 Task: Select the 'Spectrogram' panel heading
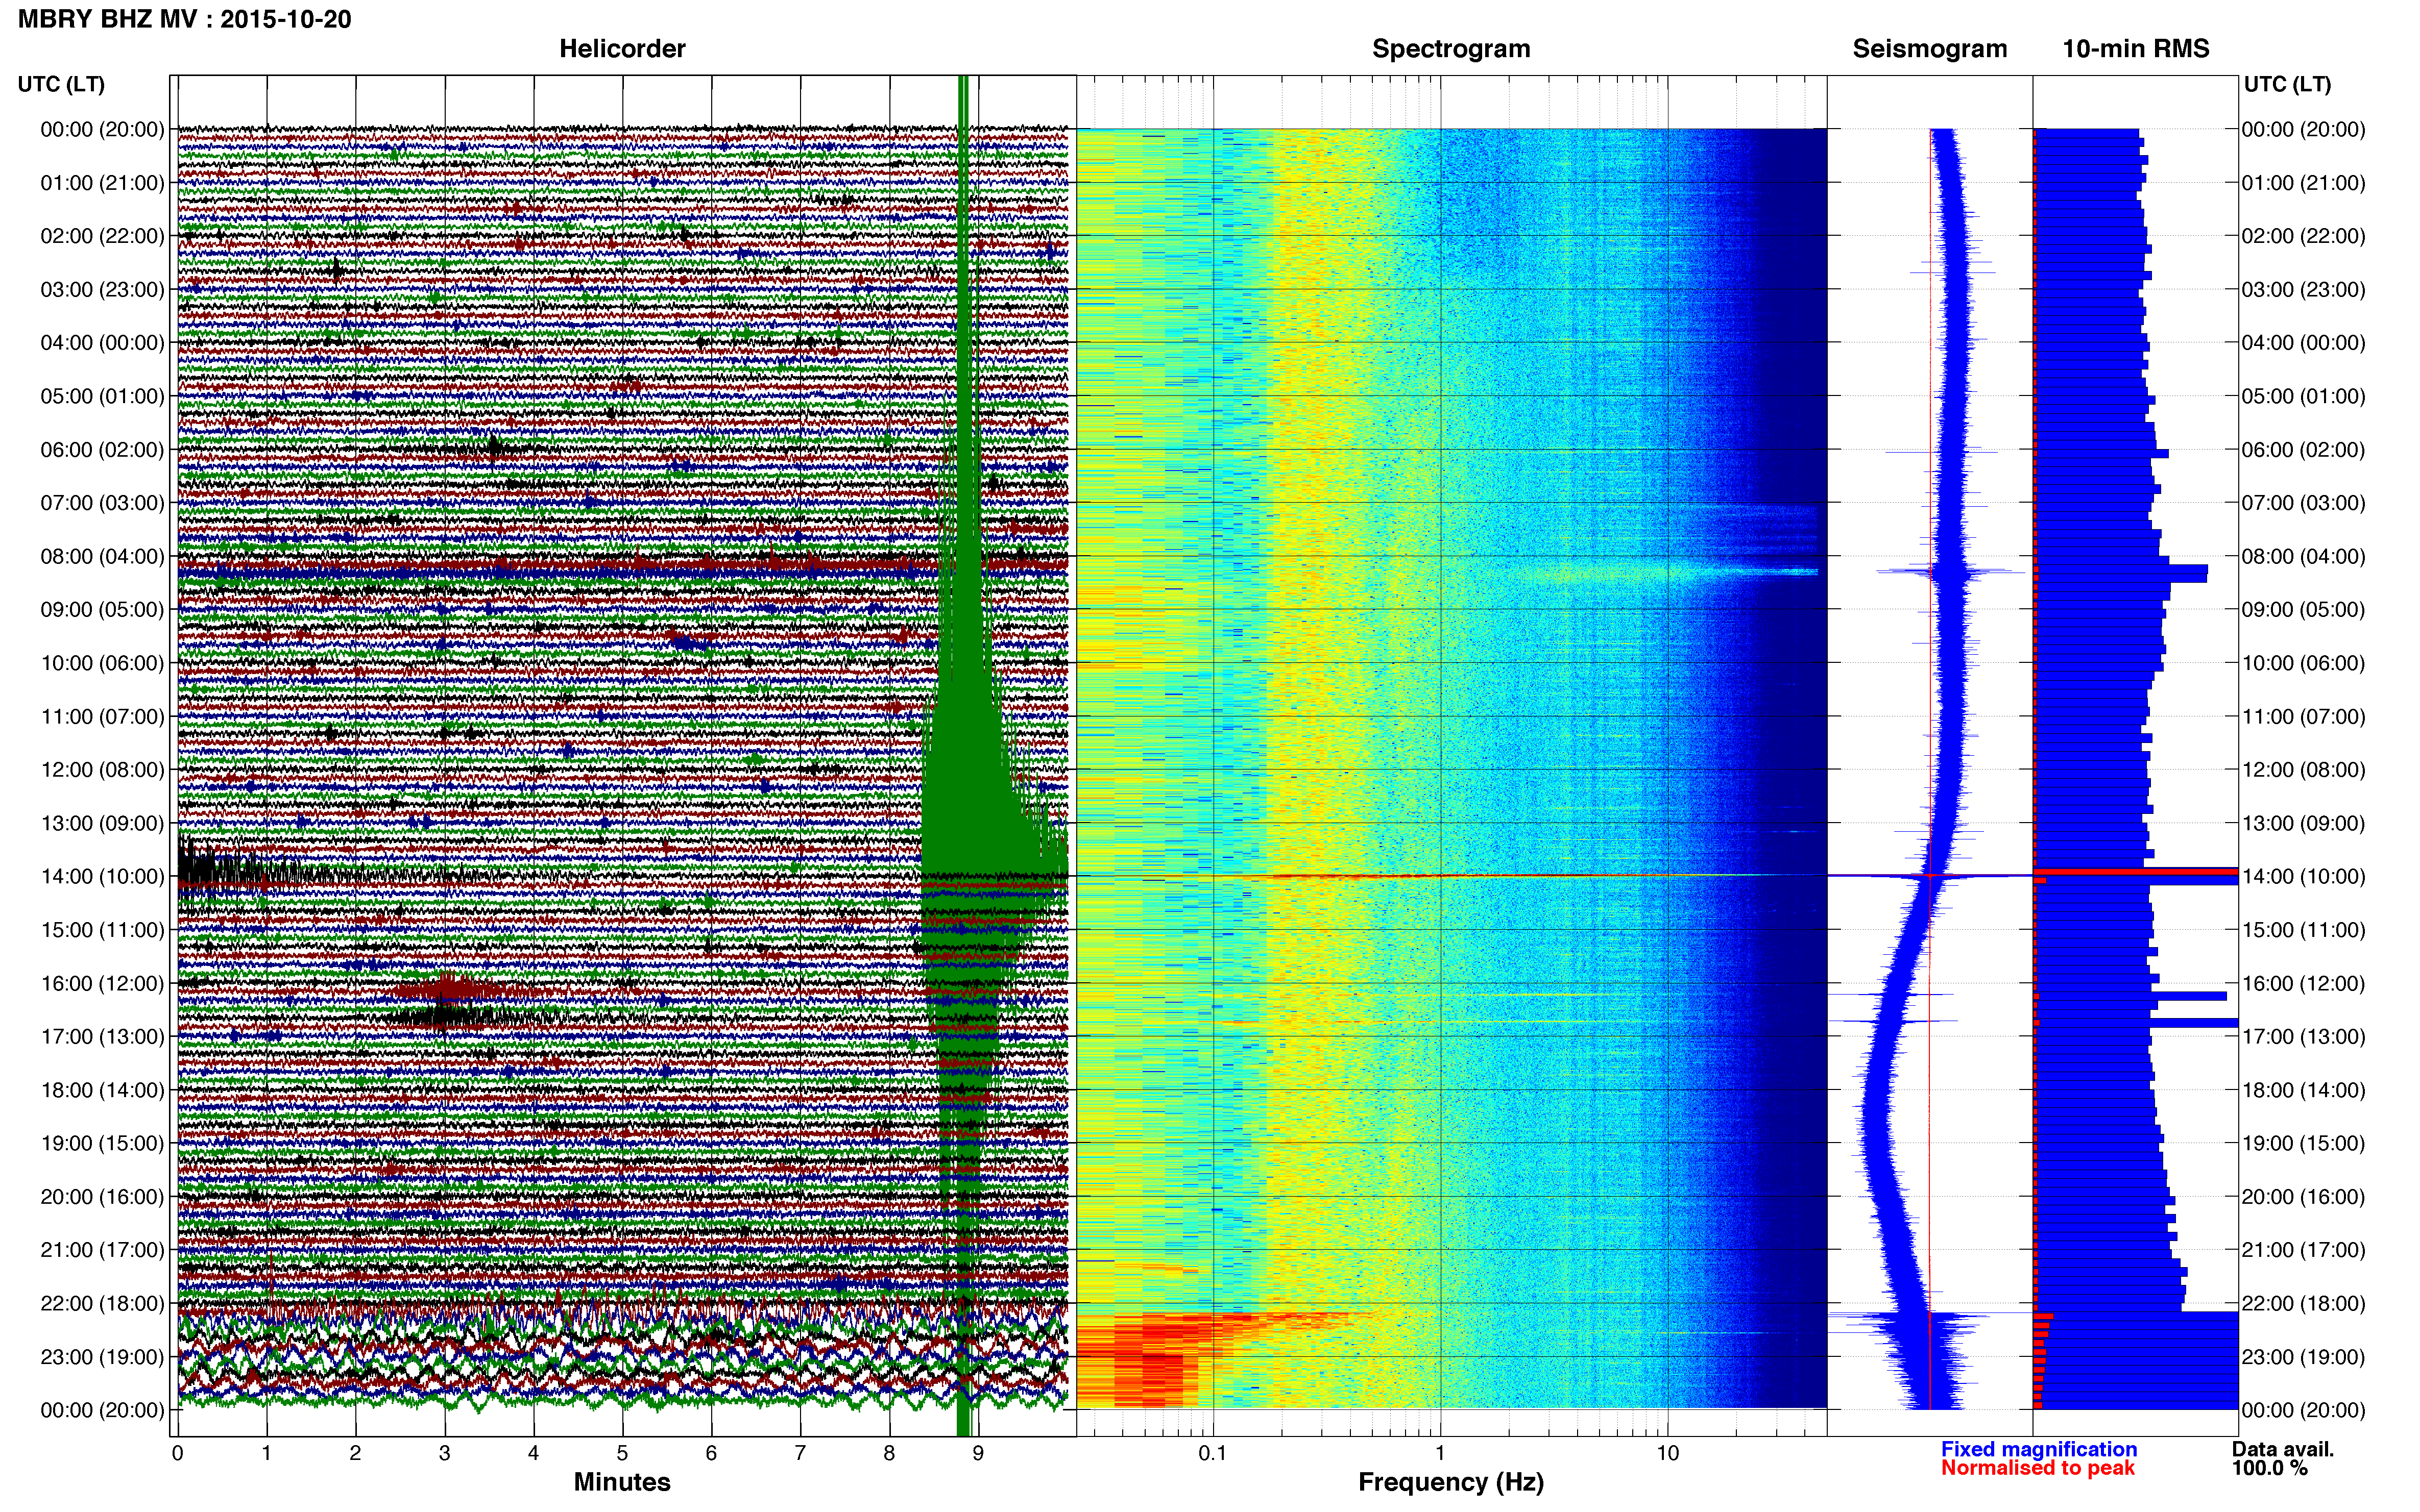point(1450,49)
